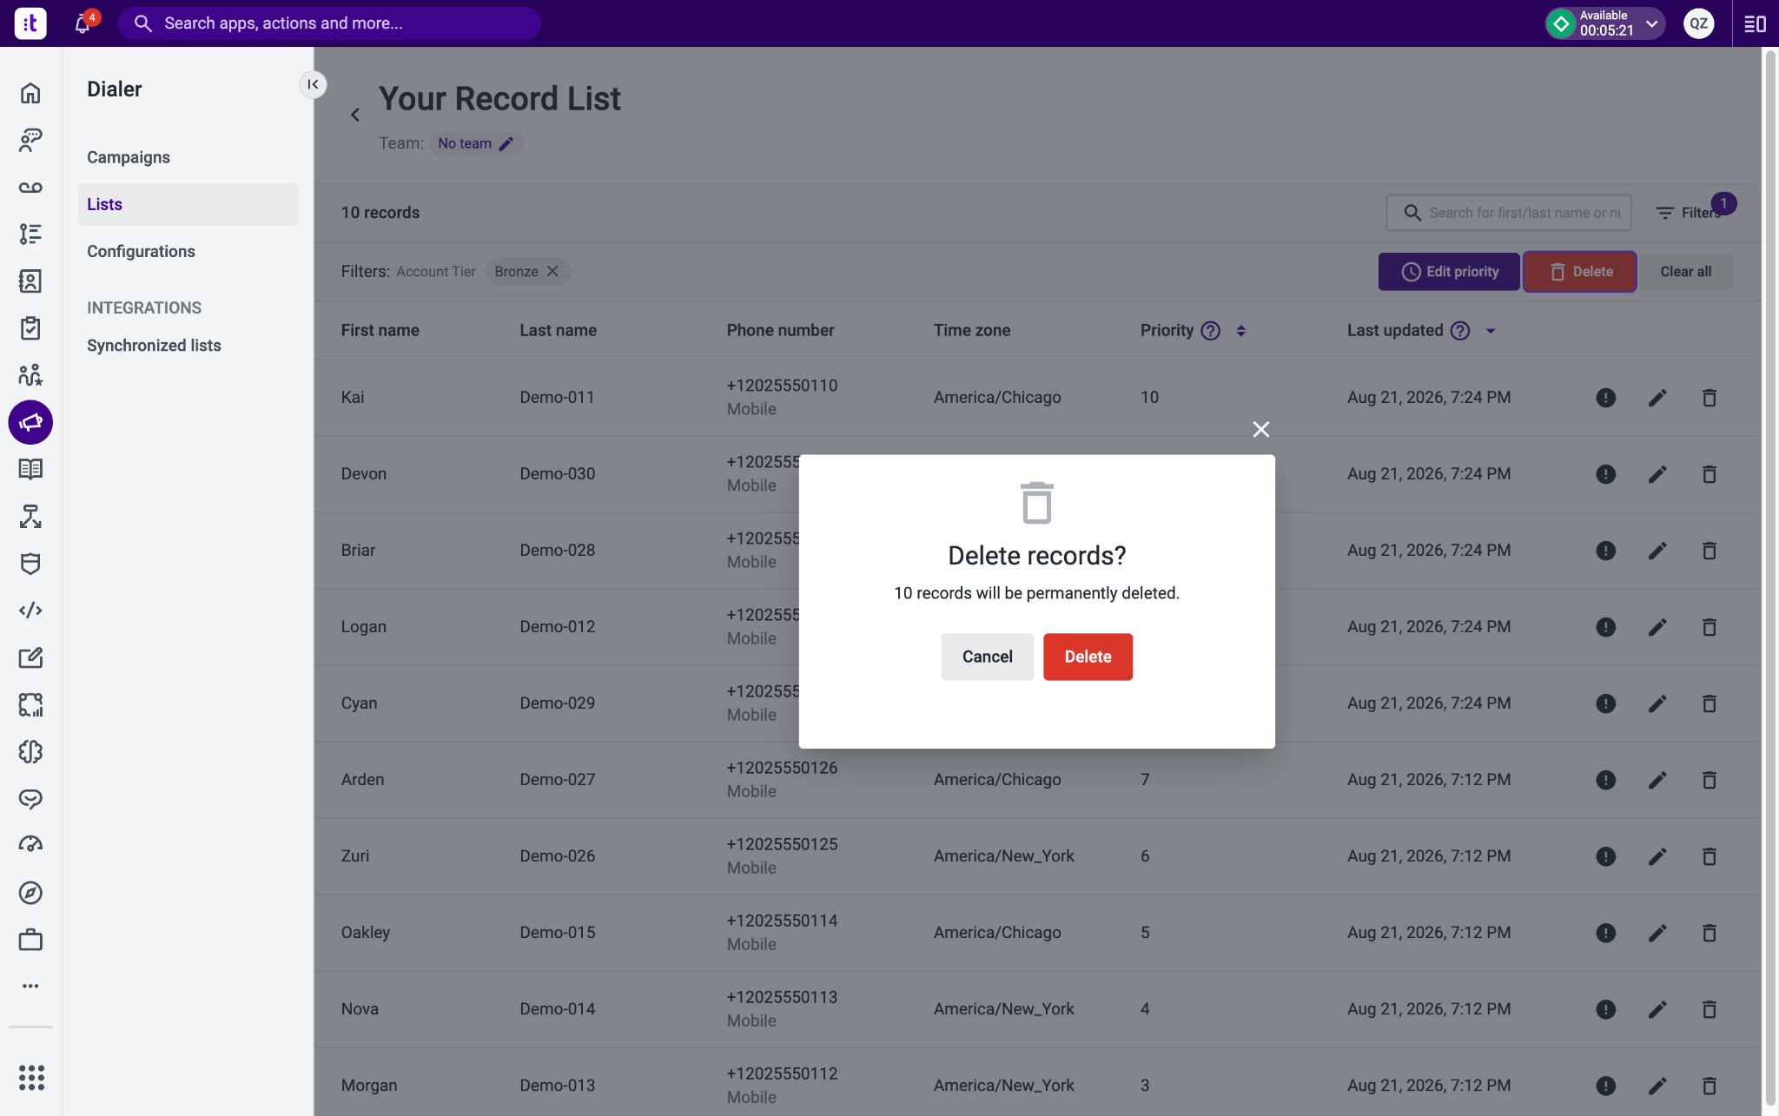Open the developer code sidebar icon
Screen dimensions: 1779x1116
[30, 611]
